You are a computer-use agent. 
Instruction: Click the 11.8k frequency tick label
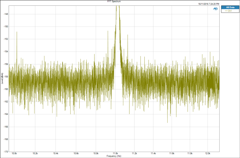(190, 154)
